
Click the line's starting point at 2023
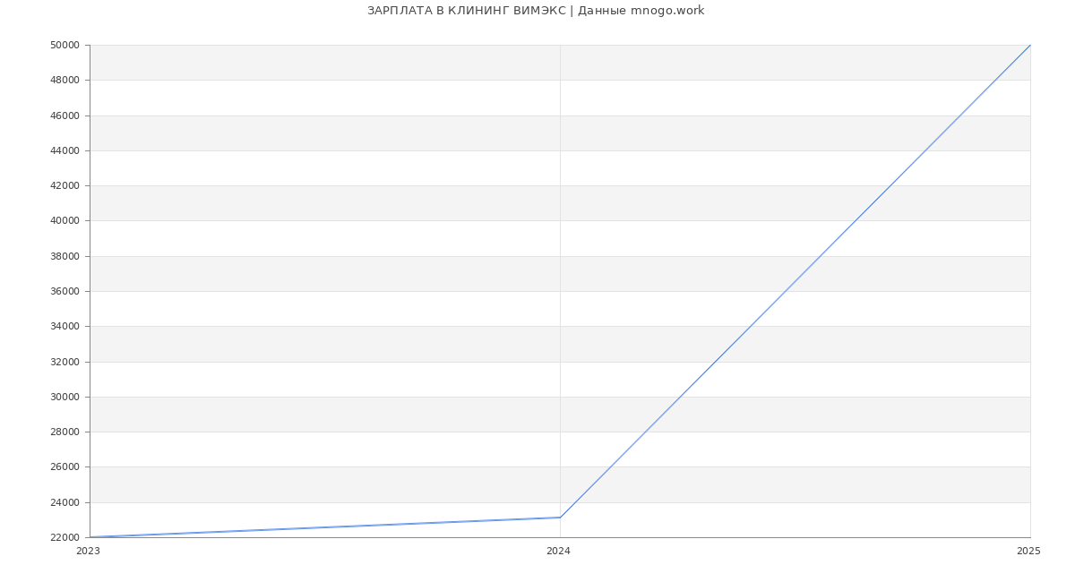(x=90, y=537)
